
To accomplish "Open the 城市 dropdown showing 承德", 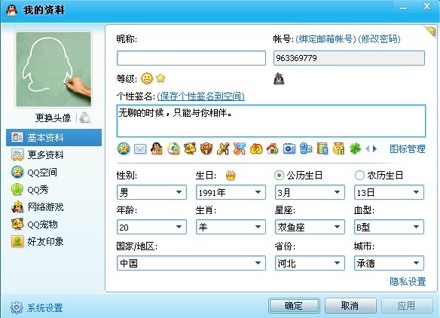I will [x=389, y=263].
